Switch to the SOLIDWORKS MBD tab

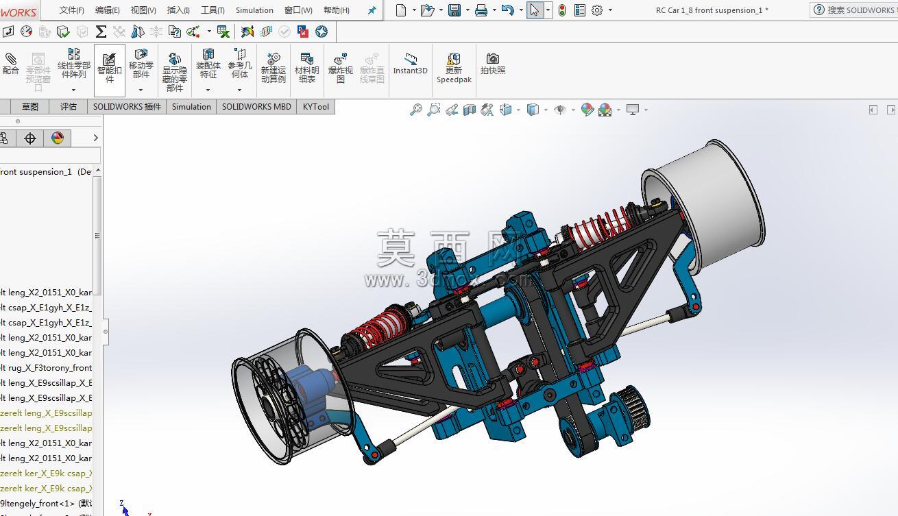(256, 107)
